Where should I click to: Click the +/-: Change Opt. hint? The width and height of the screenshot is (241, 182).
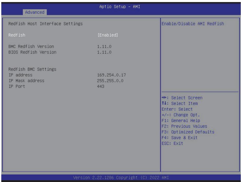[x=181, y=115]
